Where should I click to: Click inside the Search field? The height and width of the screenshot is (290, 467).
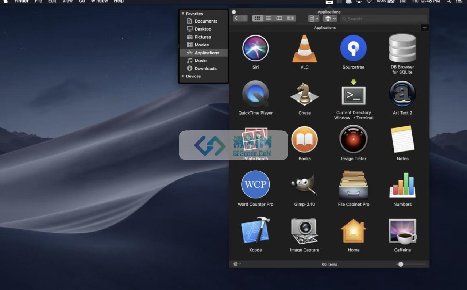pos(384,19)
